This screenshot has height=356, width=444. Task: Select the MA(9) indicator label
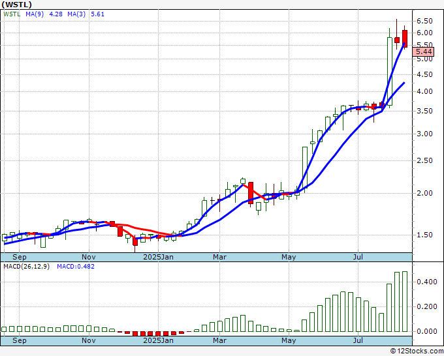pyautogui.click(x=35, y=14)
